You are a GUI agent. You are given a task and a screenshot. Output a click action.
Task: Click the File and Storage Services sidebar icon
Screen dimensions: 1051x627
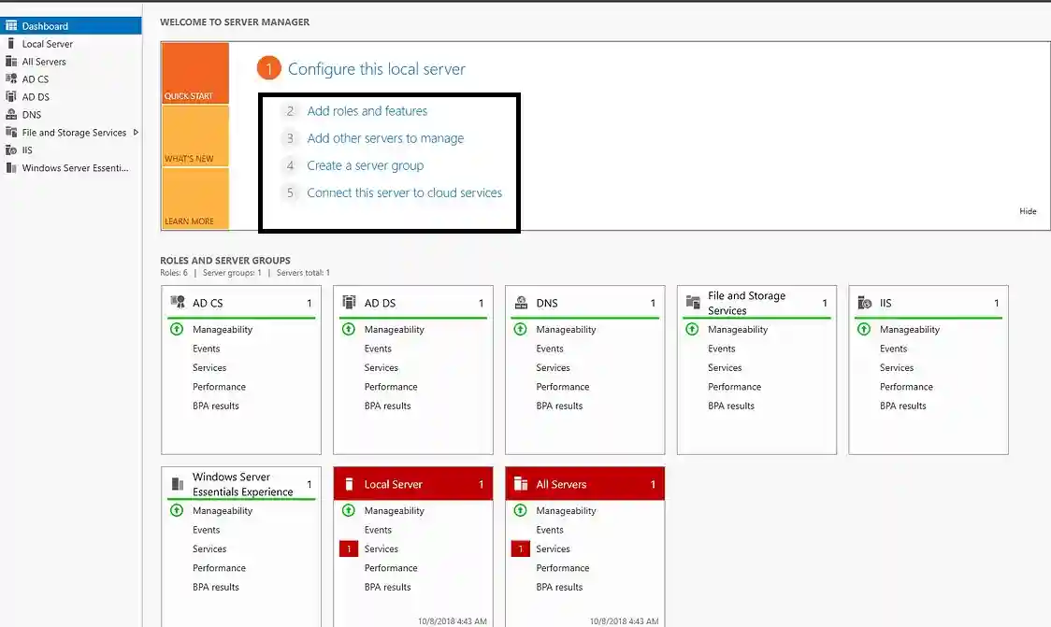pyautogui.click(x=11, y=132)
